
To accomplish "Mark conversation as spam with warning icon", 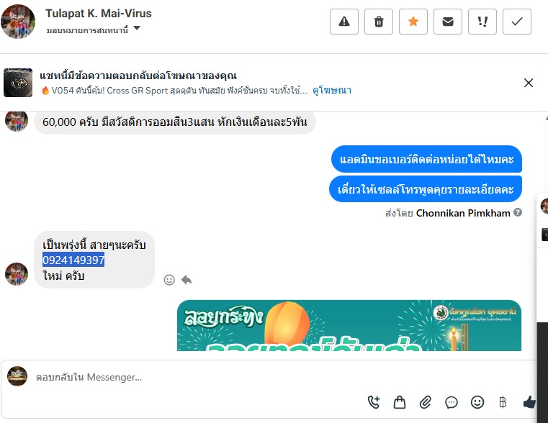I will tap(344, 22).
